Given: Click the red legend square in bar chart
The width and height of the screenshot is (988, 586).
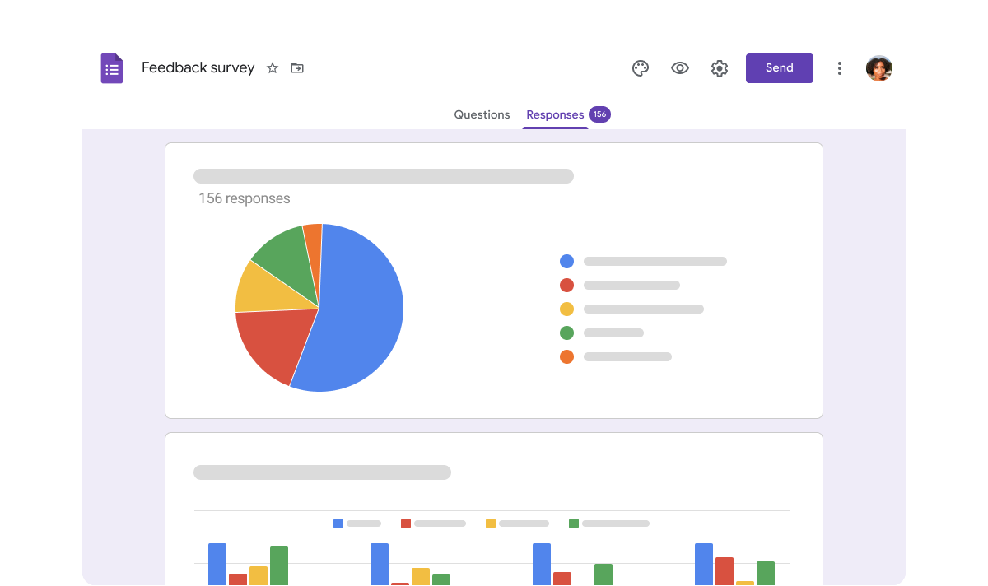Looking at the screenshot, I should click(x=406, y=523).
